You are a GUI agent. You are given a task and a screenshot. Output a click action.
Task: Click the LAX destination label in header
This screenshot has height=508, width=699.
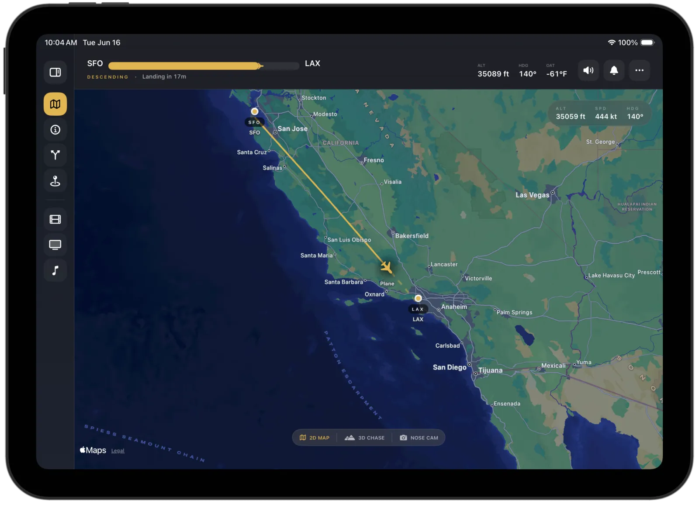312,63
